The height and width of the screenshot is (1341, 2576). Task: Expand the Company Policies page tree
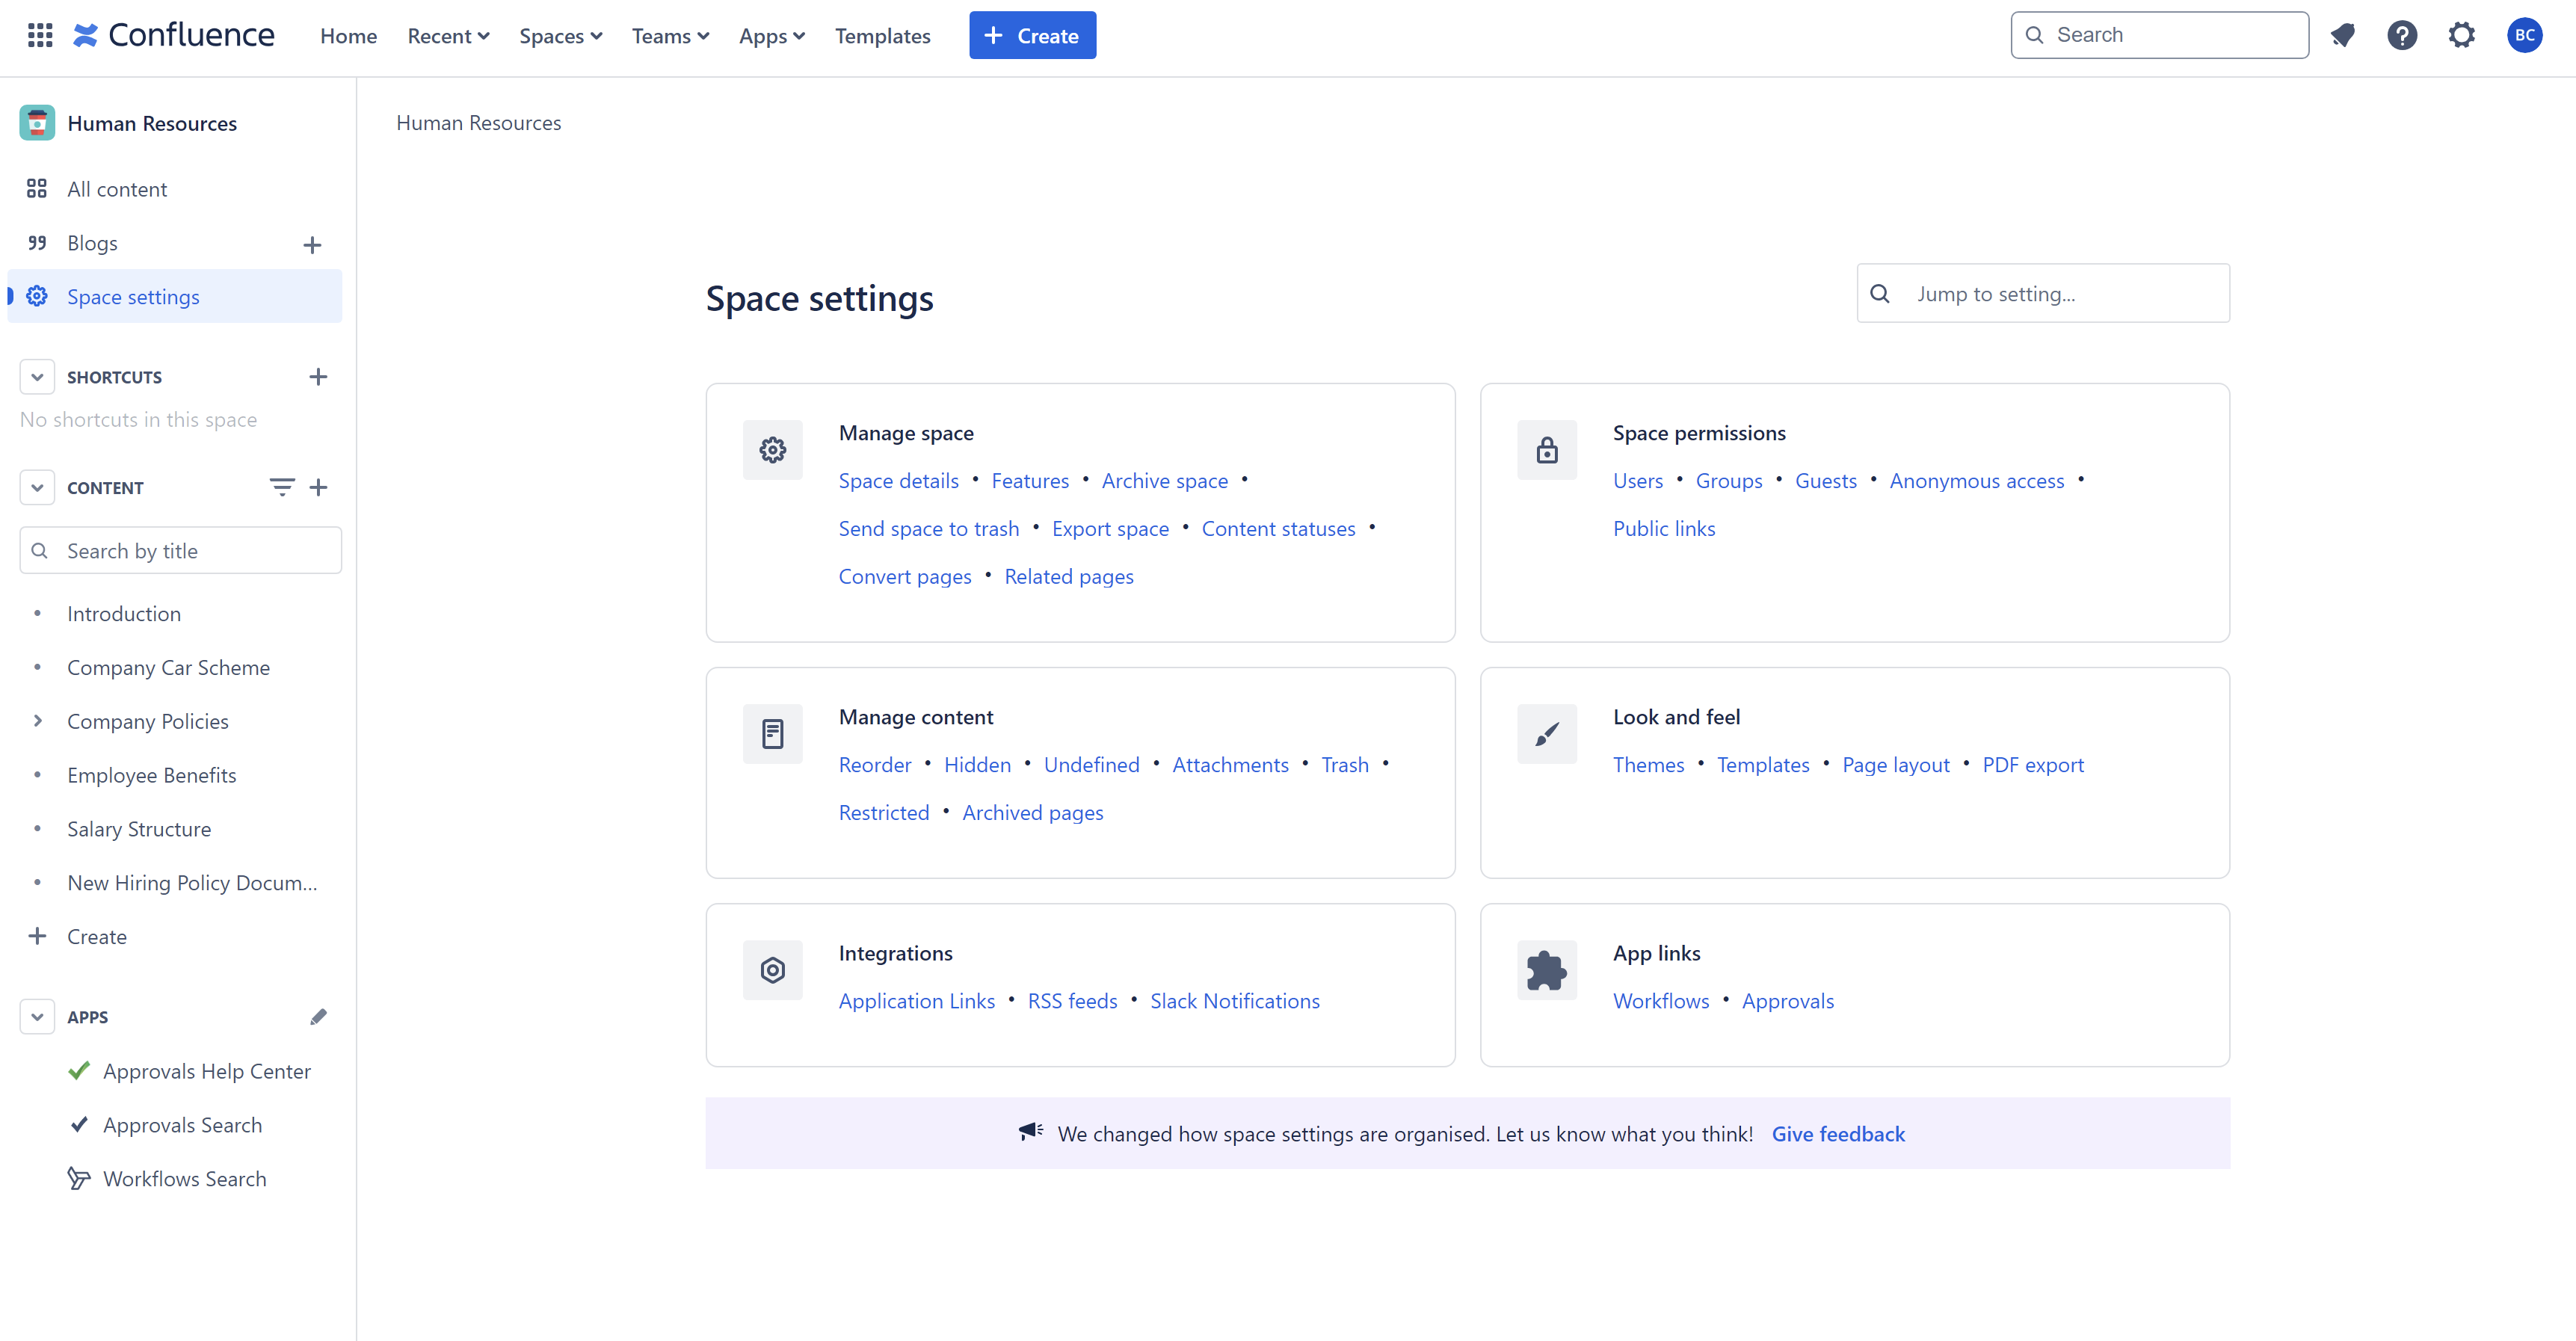point(37,721)
